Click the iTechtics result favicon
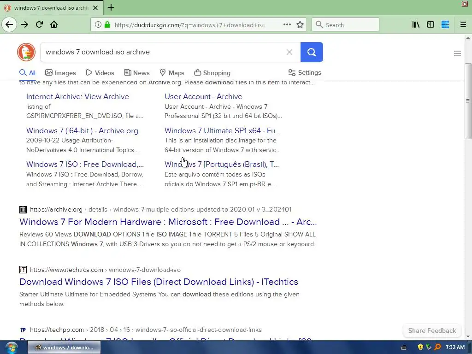The width and height of the screenshot is (472, 354). [x=23, y=270]
